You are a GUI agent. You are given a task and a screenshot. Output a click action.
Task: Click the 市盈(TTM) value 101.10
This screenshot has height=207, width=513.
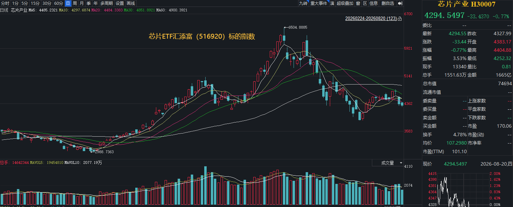459,151
